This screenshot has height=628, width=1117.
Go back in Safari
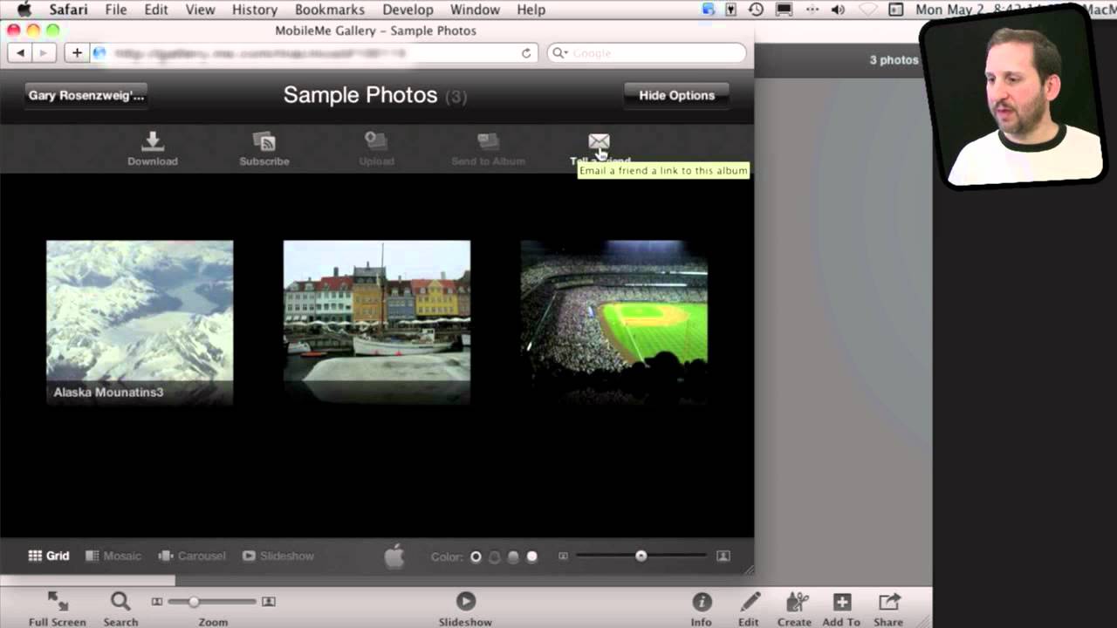[x=20, y=53]
